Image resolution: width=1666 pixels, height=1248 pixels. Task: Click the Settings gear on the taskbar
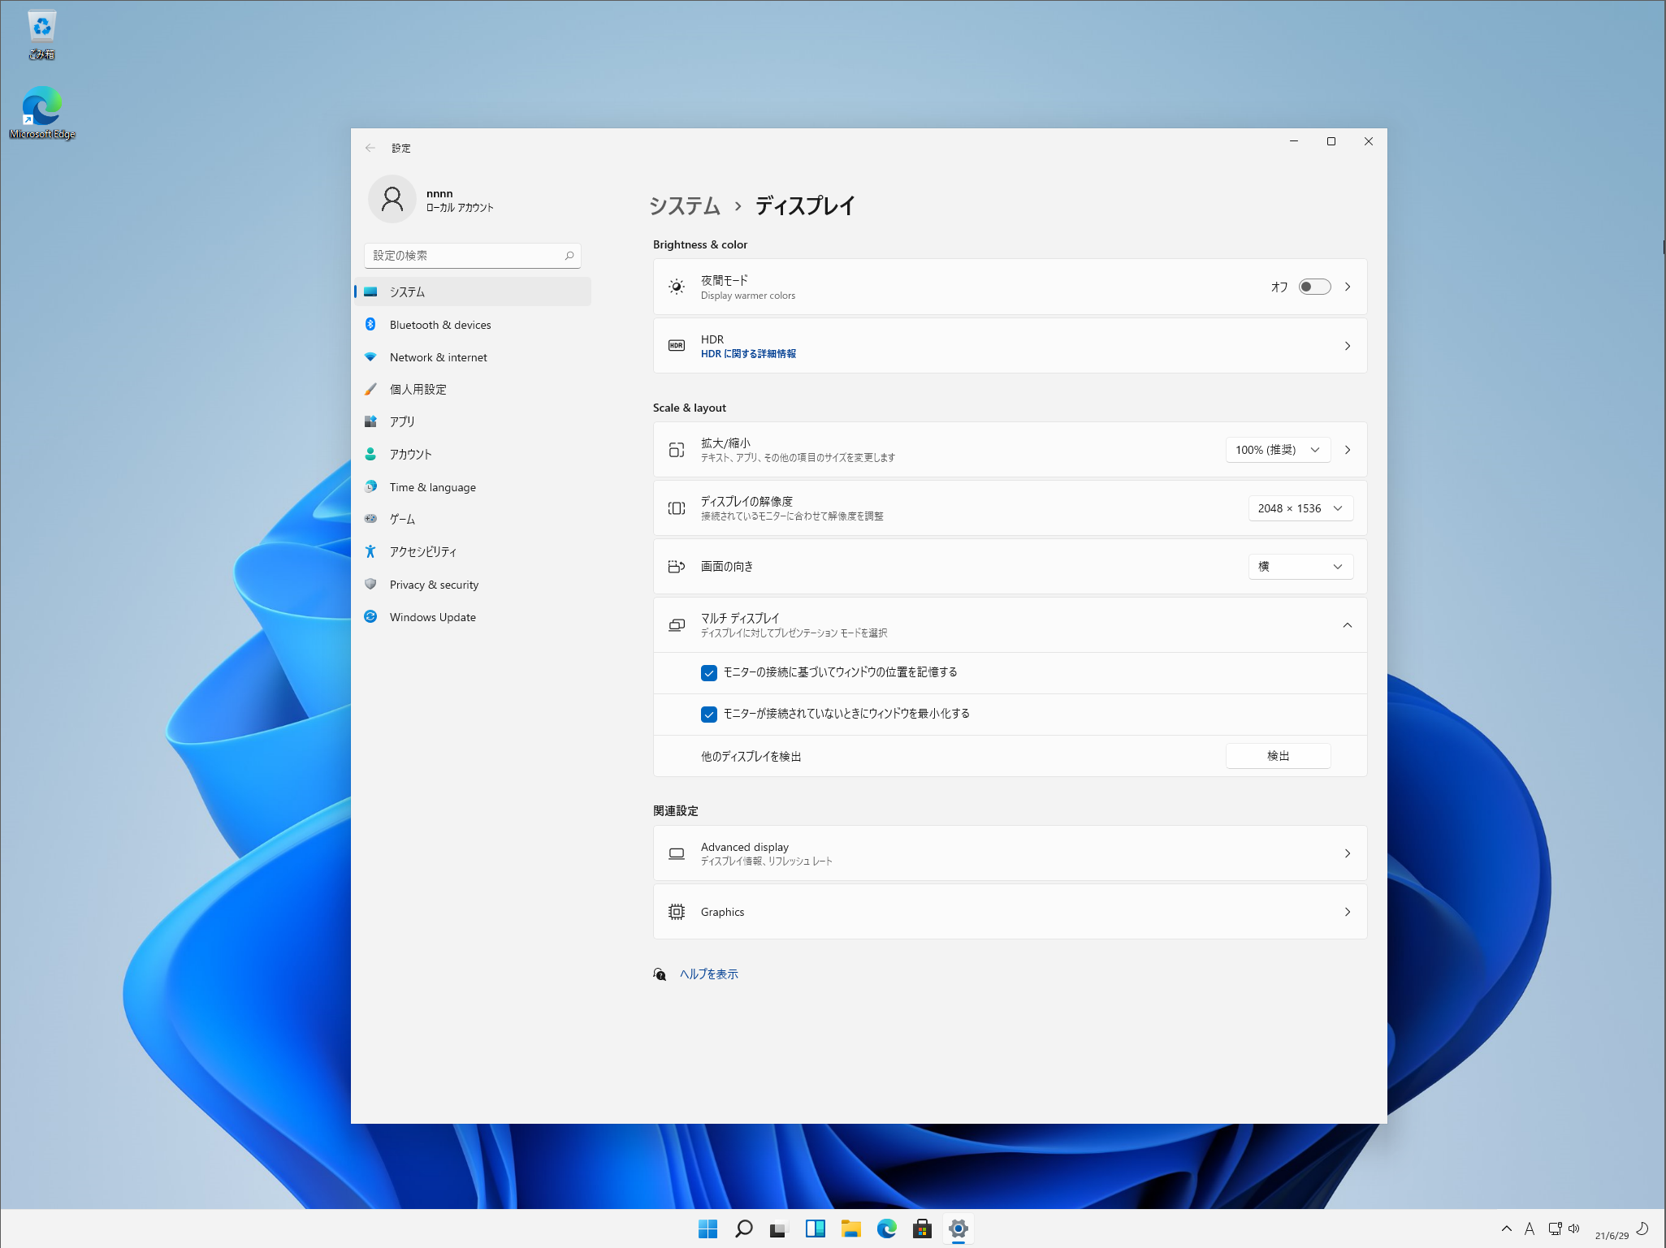pyautogui.click(x=958, y=1229)
